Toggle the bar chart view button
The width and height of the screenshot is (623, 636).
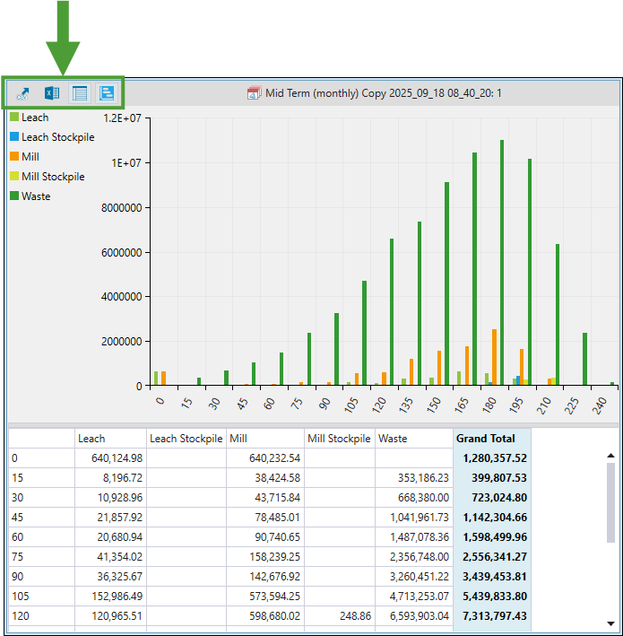tap(107, 92)
